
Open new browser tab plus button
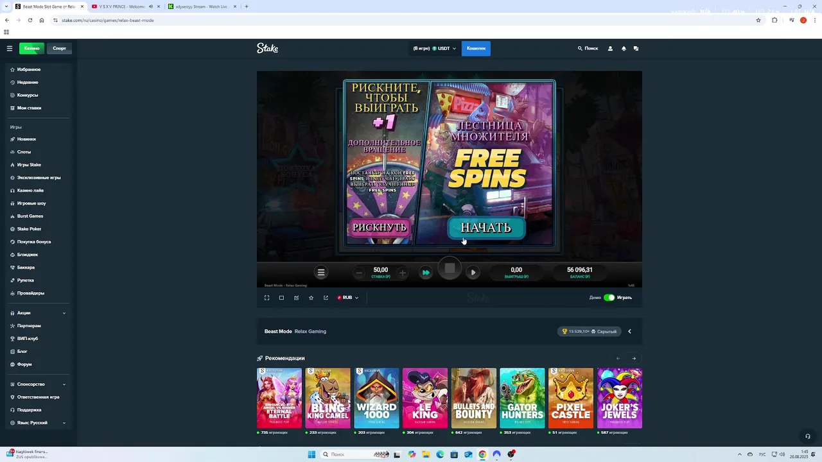pyautogui.click(x=247, y=6)
